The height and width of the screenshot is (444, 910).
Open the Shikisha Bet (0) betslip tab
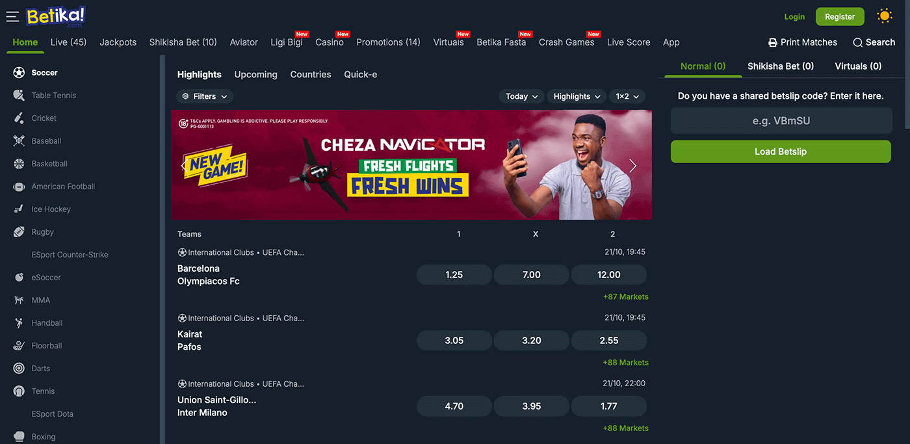780,66
